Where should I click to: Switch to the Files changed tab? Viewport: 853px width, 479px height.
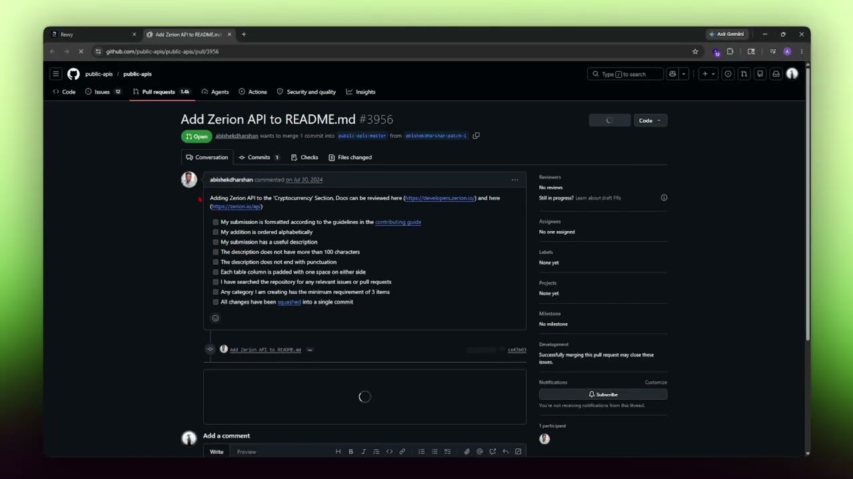pyautogui.click(x=350, y=158)
